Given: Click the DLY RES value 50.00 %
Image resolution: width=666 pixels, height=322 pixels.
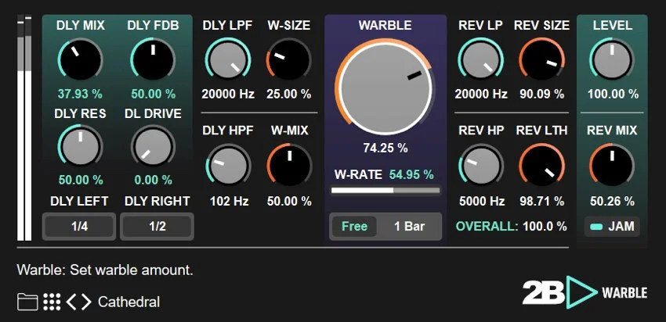Looking at the screenshot, I should [x=81, y=180].
